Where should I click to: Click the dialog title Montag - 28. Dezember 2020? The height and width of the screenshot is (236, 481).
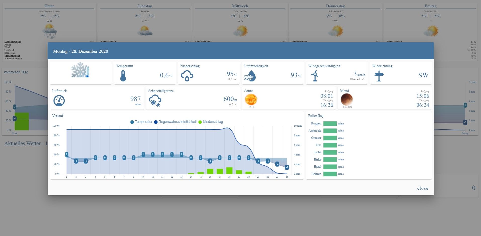[80, 51]
